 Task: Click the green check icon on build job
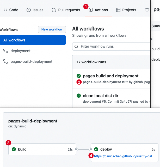pyautogui.click(x=14, y=149)
